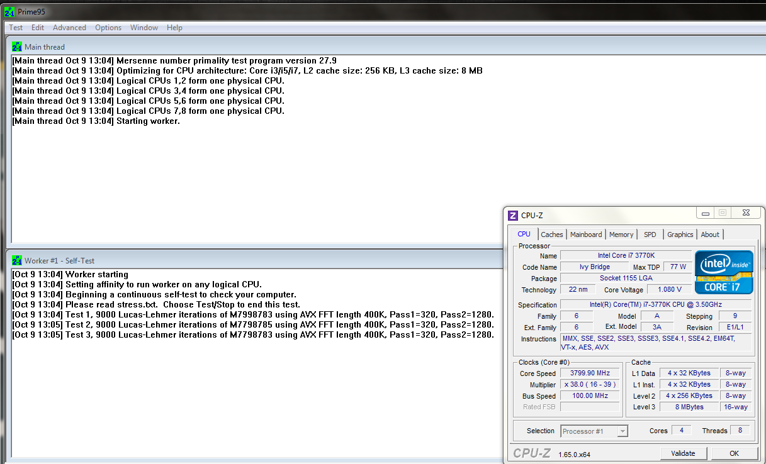Click the Code Name field Ivy Bridge

click(594, 267)
